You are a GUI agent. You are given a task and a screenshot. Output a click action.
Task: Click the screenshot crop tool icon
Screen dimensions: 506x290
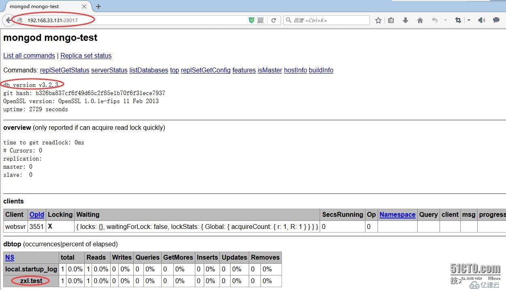click(458, 20)
